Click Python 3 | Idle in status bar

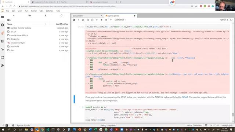[23, 125]
